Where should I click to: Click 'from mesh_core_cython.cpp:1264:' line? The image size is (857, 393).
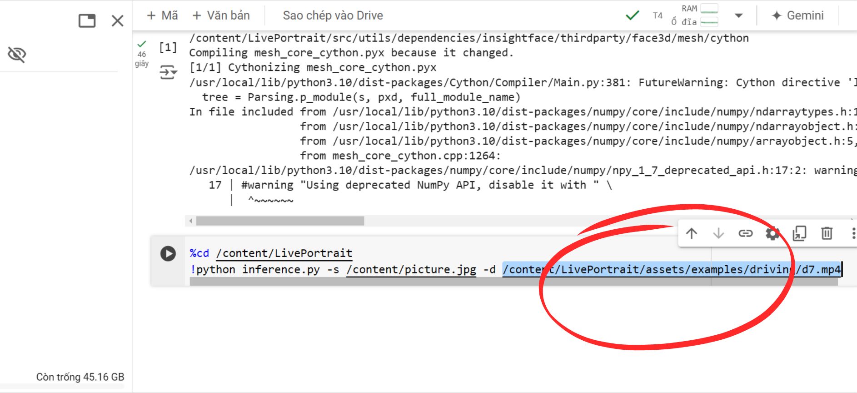(400, 156)
